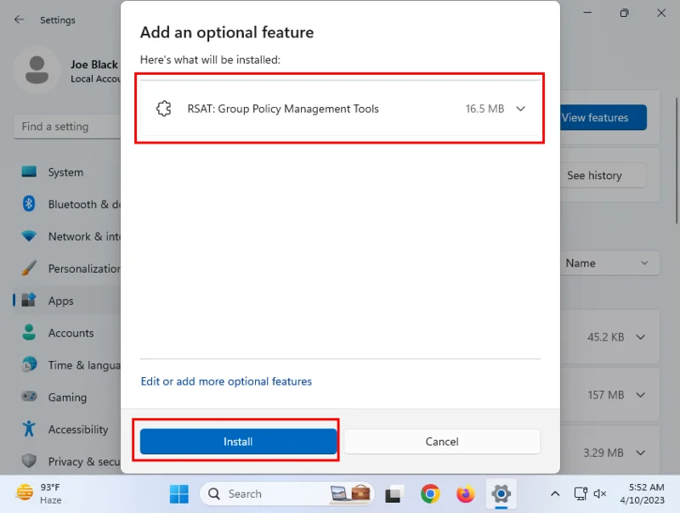
Task: Click the View features button in Settings
Action: [x=603, y=117]
